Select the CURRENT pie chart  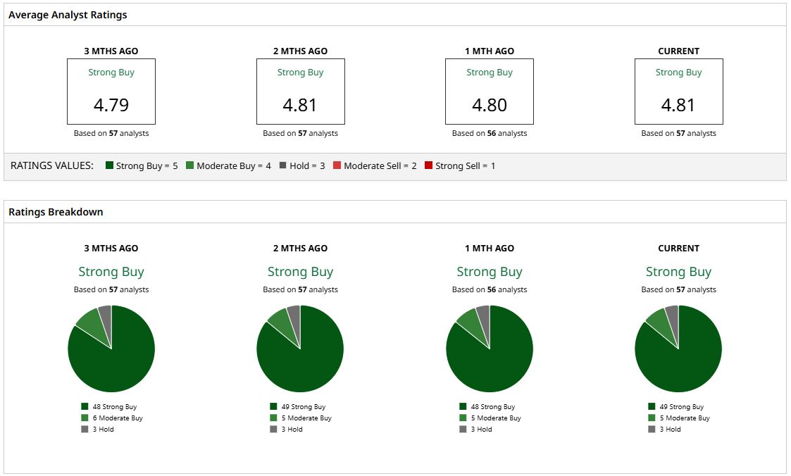(678, 349)
